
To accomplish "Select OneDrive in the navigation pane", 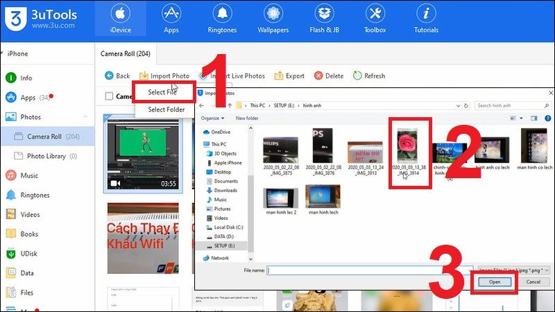I will tap(216, 132).
